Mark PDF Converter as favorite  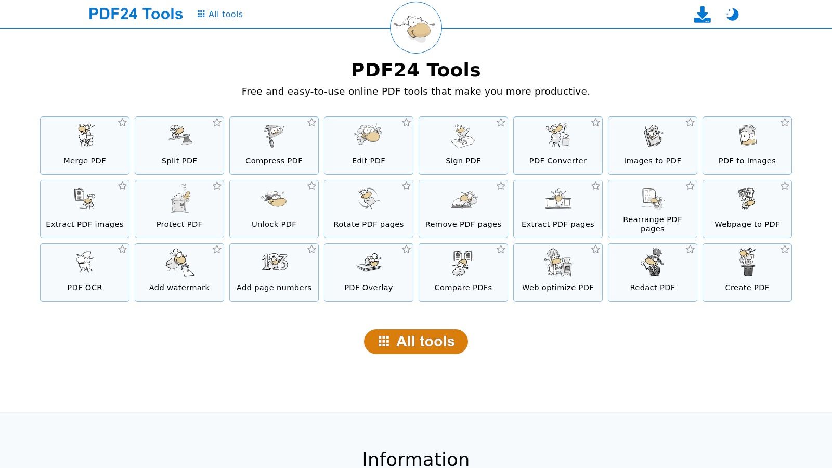[595, 123]
